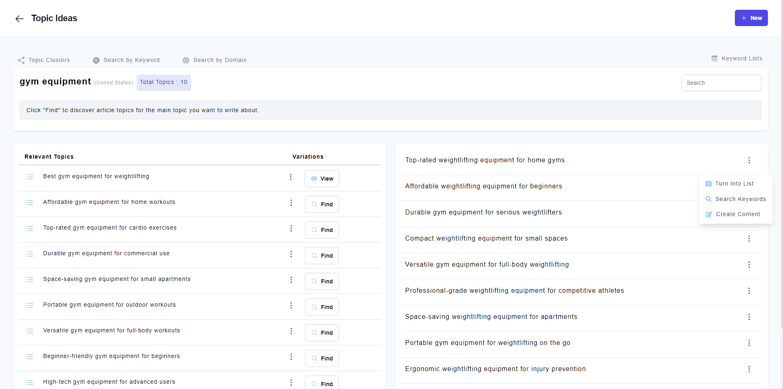783x389 pixels.
Task: Click Find for "Space-saving gym equipment for small apartments"
Action: [x=322, y=281]
